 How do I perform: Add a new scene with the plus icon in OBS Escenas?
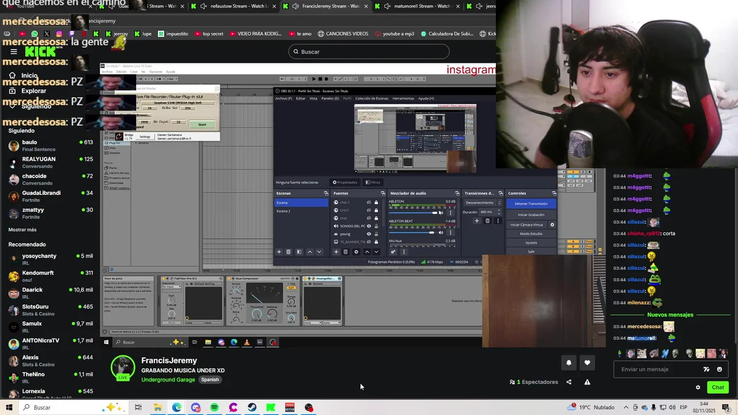279,252
